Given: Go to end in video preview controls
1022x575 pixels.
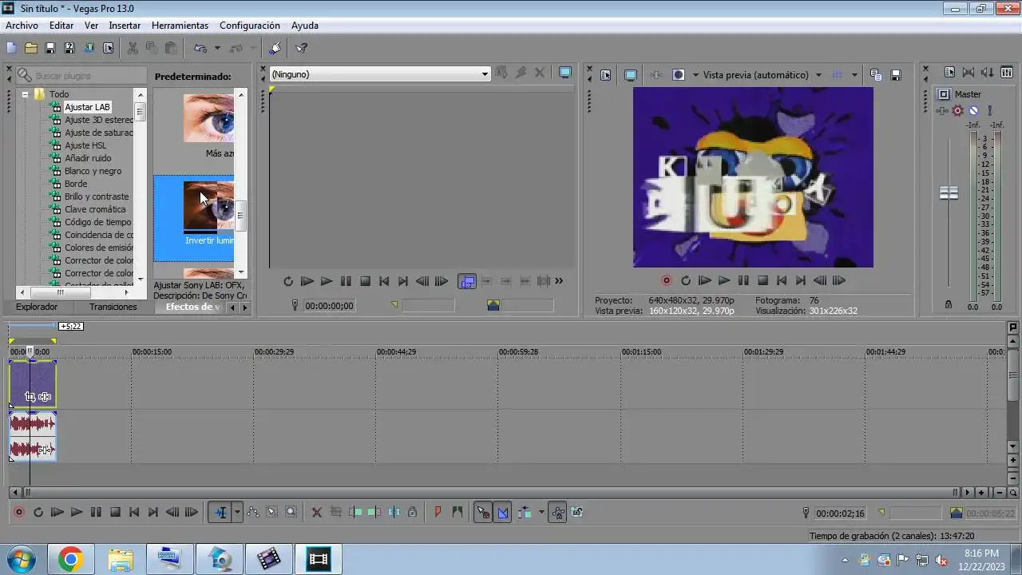Looking at the screenshot, I should 801,281.
